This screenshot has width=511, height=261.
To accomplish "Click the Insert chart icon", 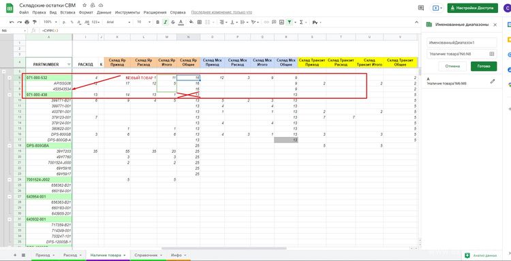I will click(281, 22).
